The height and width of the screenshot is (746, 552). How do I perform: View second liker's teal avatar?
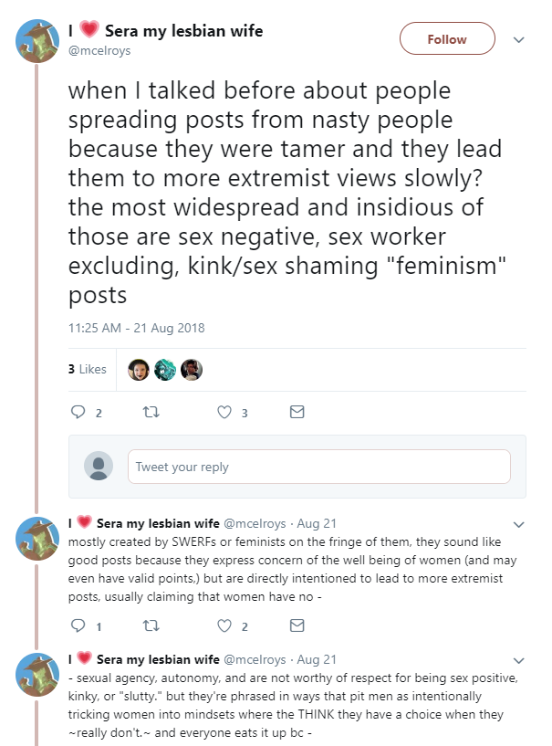pos(165,369)
